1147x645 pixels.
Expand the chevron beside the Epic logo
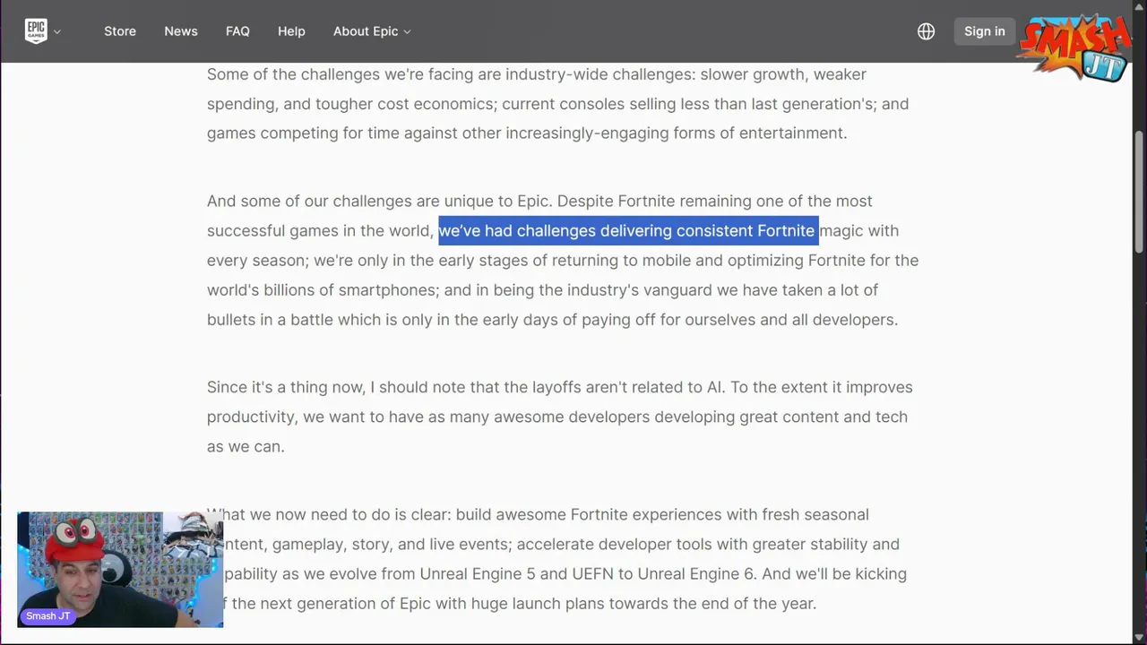click(57, 32)
